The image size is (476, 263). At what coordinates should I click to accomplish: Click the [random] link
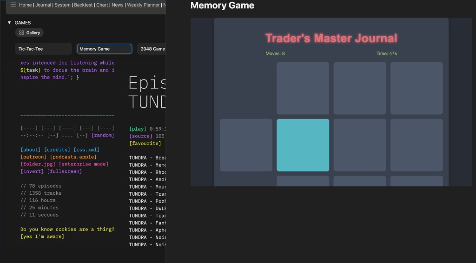(x=103, y=135)
